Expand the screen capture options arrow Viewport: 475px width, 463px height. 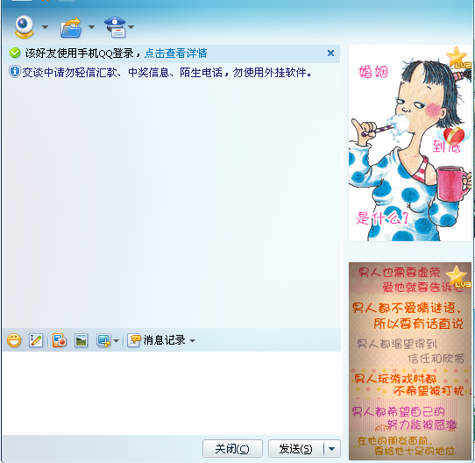[116, 341]
